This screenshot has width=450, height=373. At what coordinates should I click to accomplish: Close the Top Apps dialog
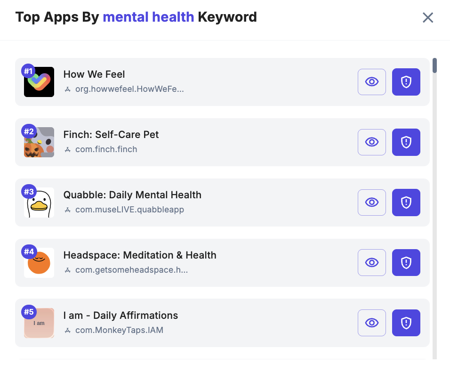point(427,18)
